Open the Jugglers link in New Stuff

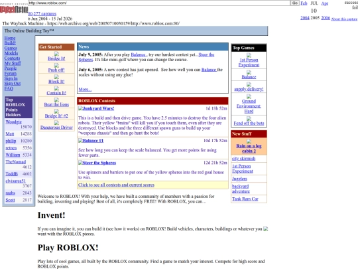tap(239, 179)
